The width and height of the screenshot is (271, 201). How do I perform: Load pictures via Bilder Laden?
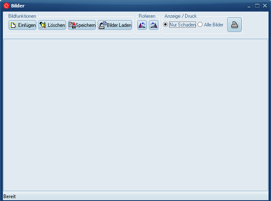click(x=115, y=25)
